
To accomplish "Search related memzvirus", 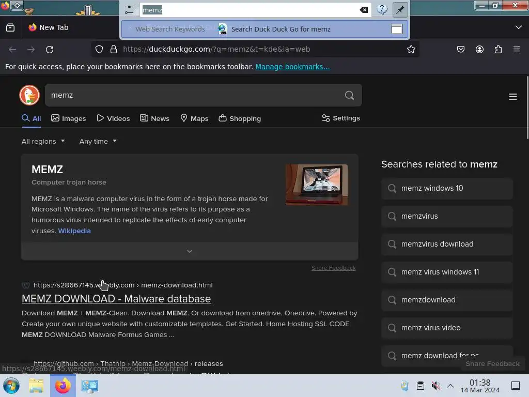I will pos(447,217).
